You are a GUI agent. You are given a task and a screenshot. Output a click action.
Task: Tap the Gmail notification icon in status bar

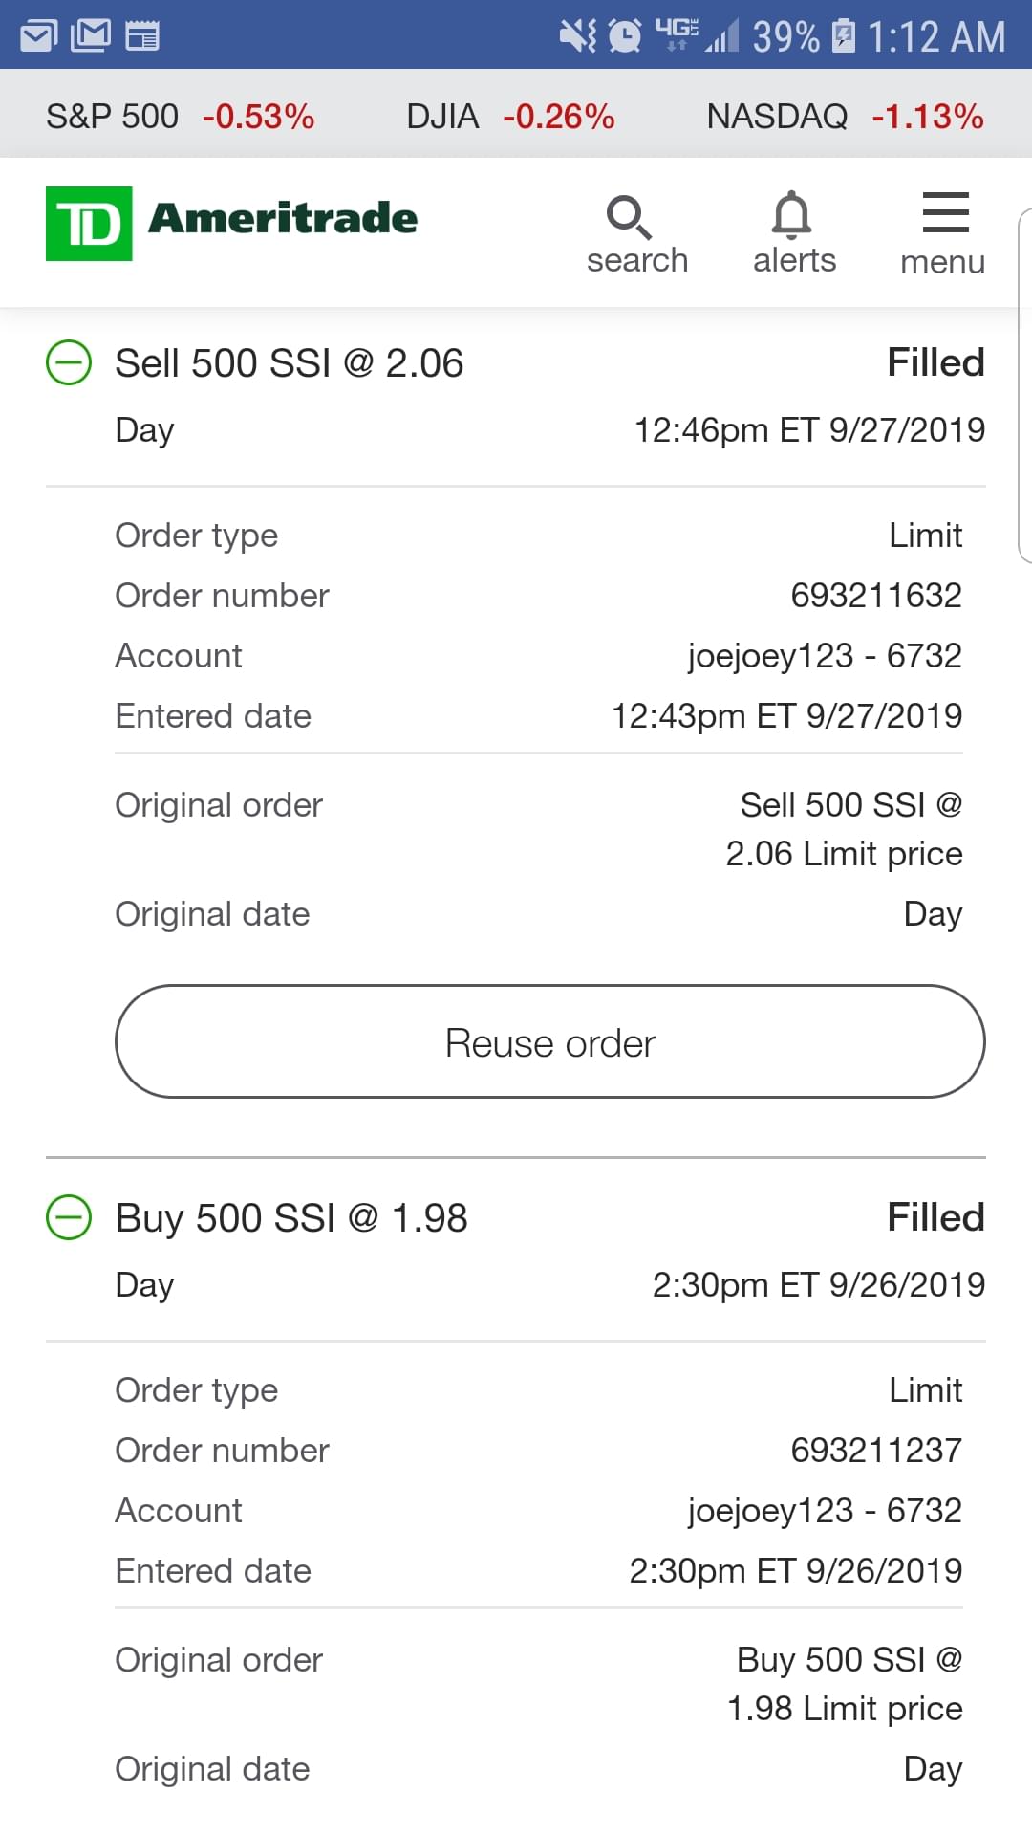pos(91,36)
